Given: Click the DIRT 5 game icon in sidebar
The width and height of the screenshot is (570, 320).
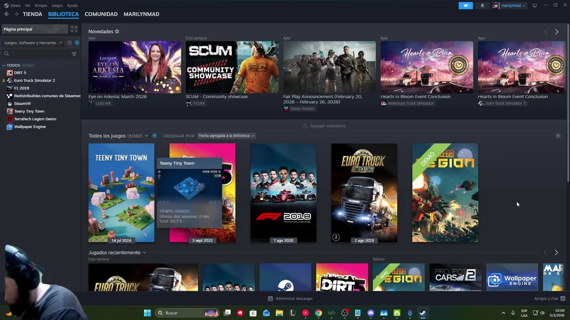Looking at the screenshot, I should pos(10,72).
